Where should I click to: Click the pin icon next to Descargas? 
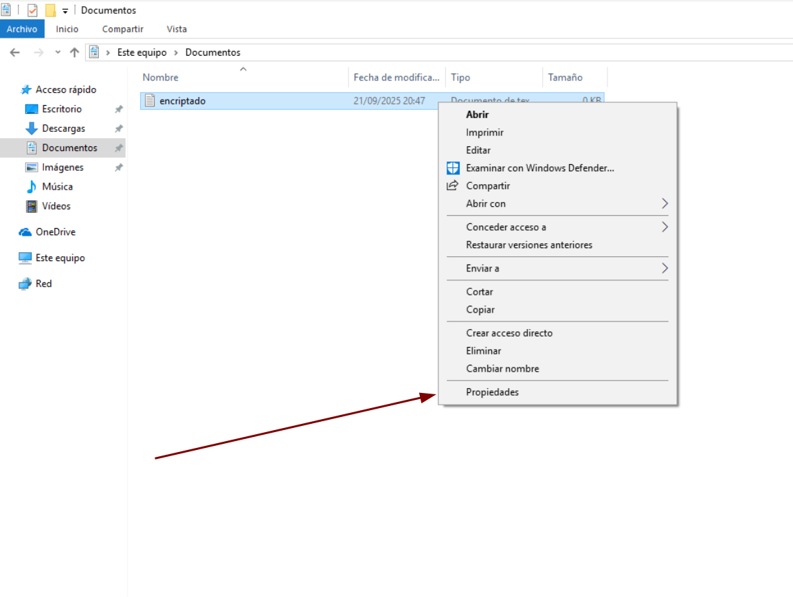pyautogui.click(x=119, y=128)
